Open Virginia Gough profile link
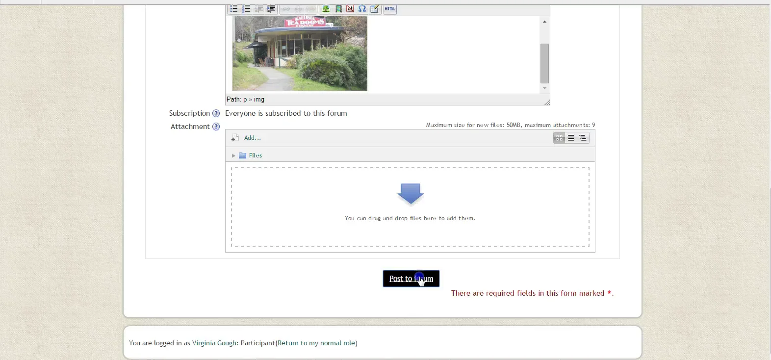Viewport: 771px width, 360px height. 215,343
